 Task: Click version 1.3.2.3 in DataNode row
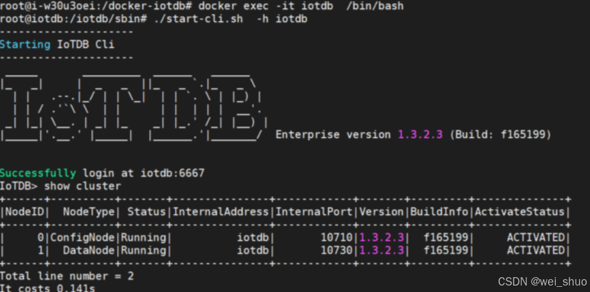click(382, 250)
